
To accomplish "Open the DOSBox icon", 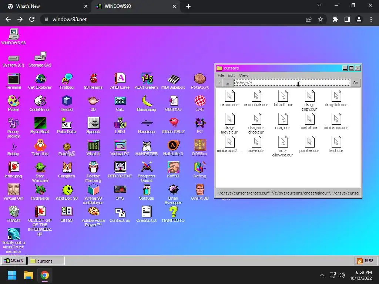I will 199,148.
